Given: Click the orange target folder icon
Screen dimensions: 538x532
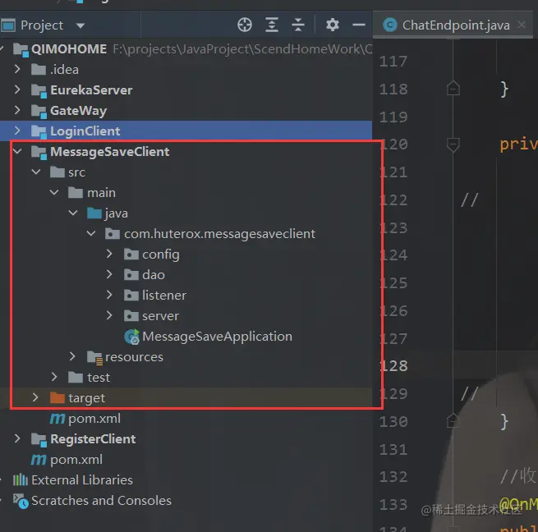Looking at the screenshot, I should tap(57, 398).
